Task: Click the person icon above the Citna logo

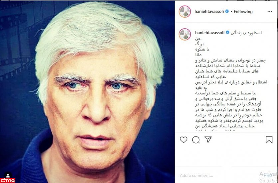Action: (x=8, y=175)
